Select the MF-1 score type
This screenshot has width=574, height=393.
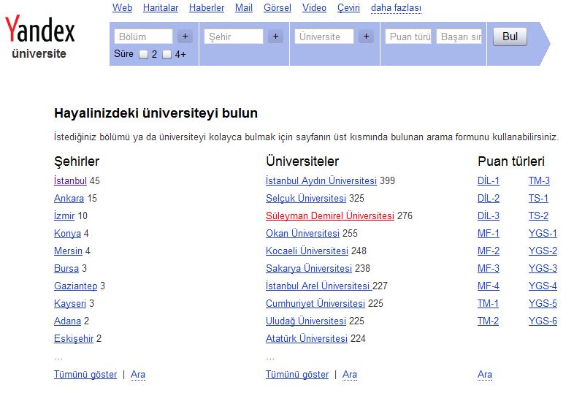point(489,233)
